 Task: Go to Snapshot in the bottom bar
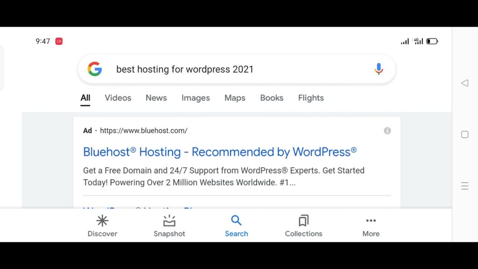(x=169, y=226)
